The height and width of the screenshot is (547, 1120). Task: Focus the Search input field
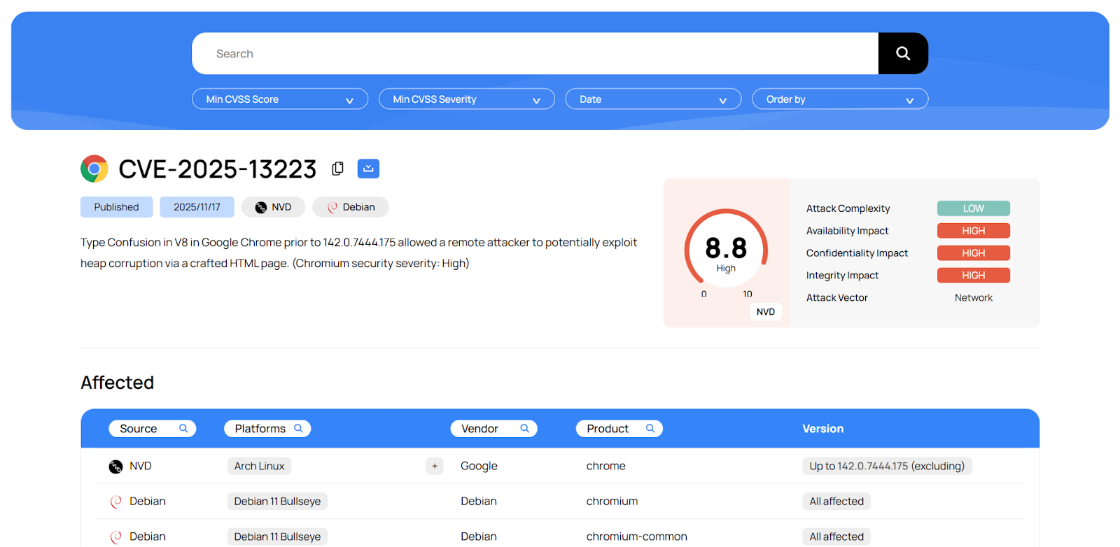tap(535, 53)
